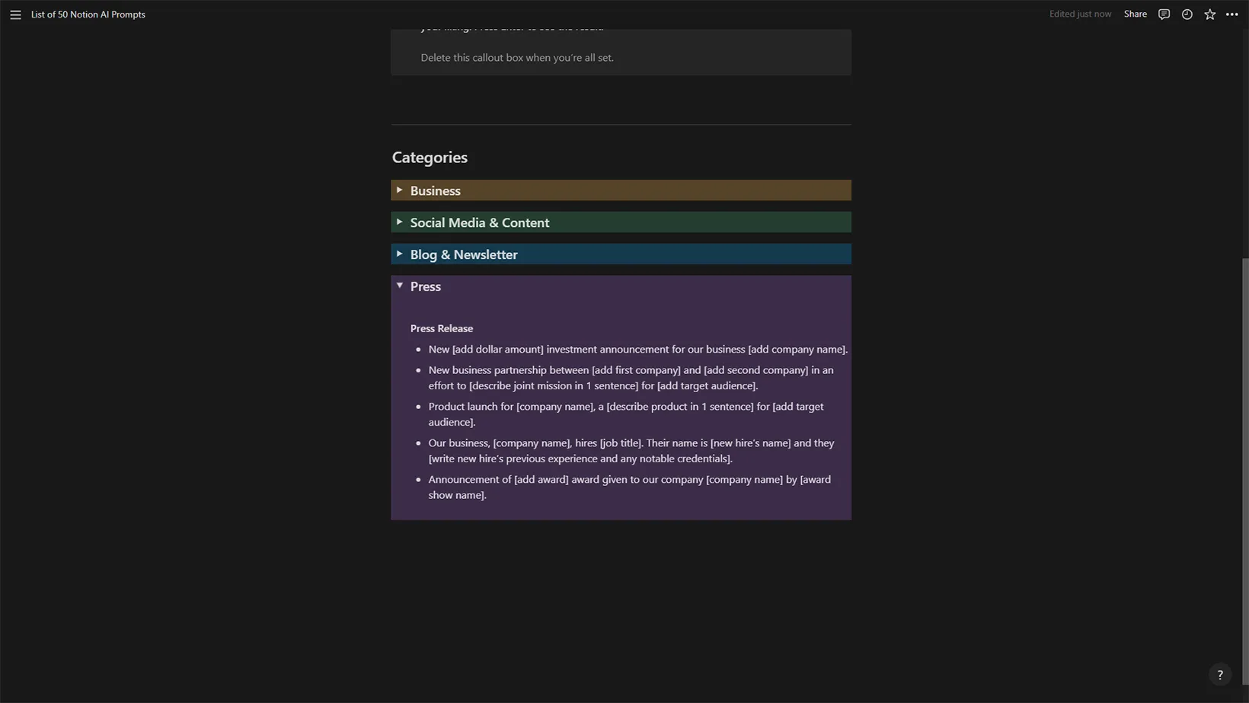
Task: Open the sidebar hamburger menu
Action: pyautogui.click(x=15, y=14)
